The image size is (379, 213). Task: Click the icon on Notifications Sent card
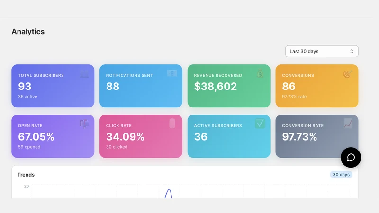[x=172, y=73]
